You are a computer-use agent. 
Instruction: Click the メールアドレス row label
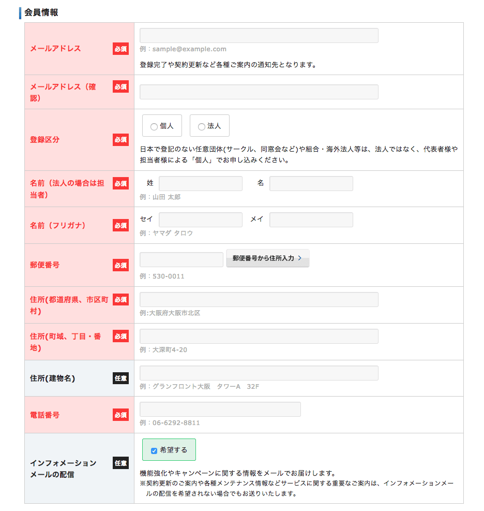[55, 49]
